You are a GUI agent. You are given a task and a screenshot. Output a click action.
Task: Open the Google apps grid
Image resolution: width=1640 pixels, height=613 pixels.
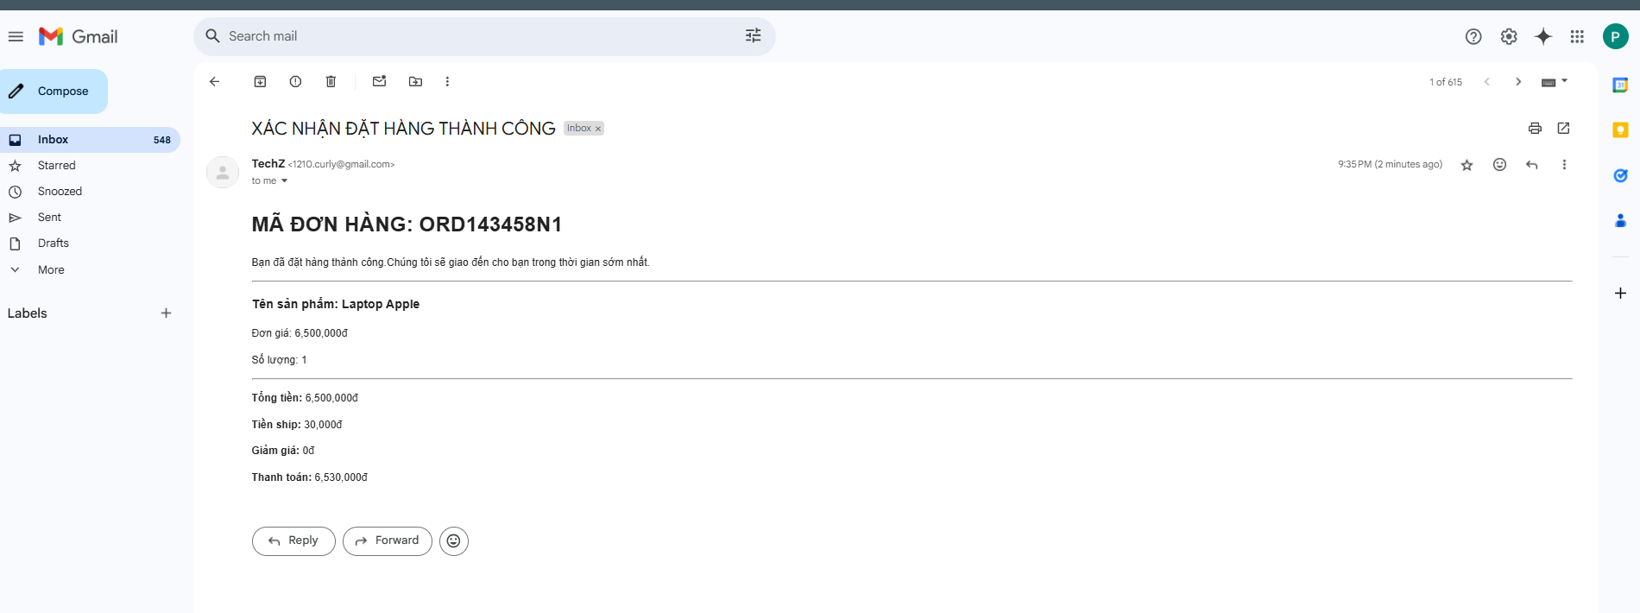pos(1577,36)
